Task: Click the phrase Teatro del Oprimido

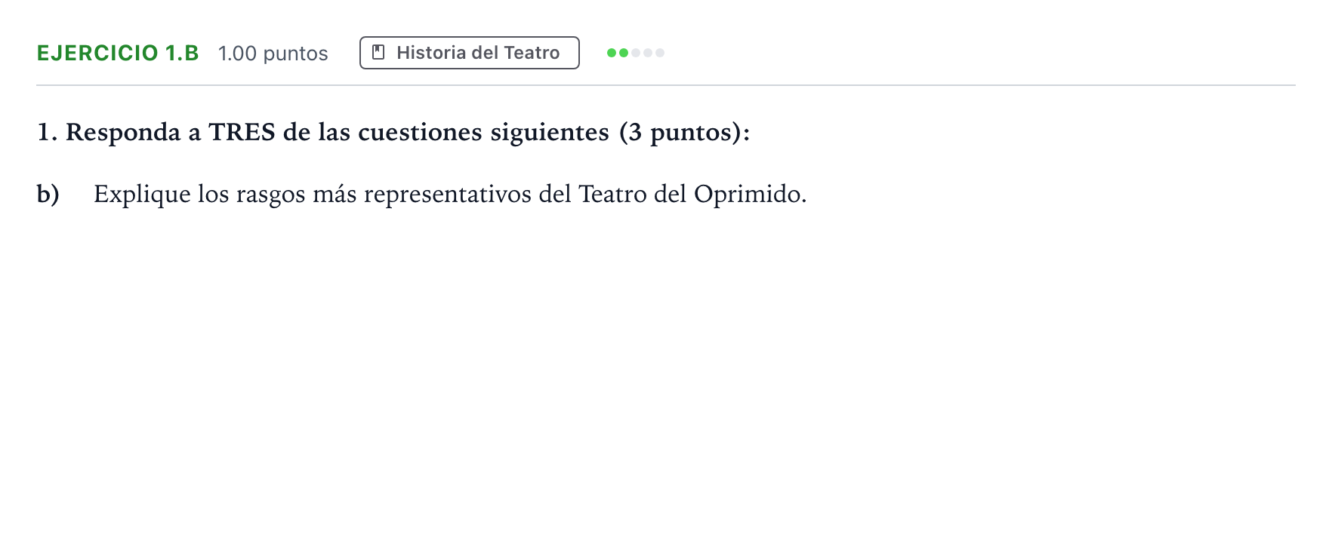Action: click(692, 195)
